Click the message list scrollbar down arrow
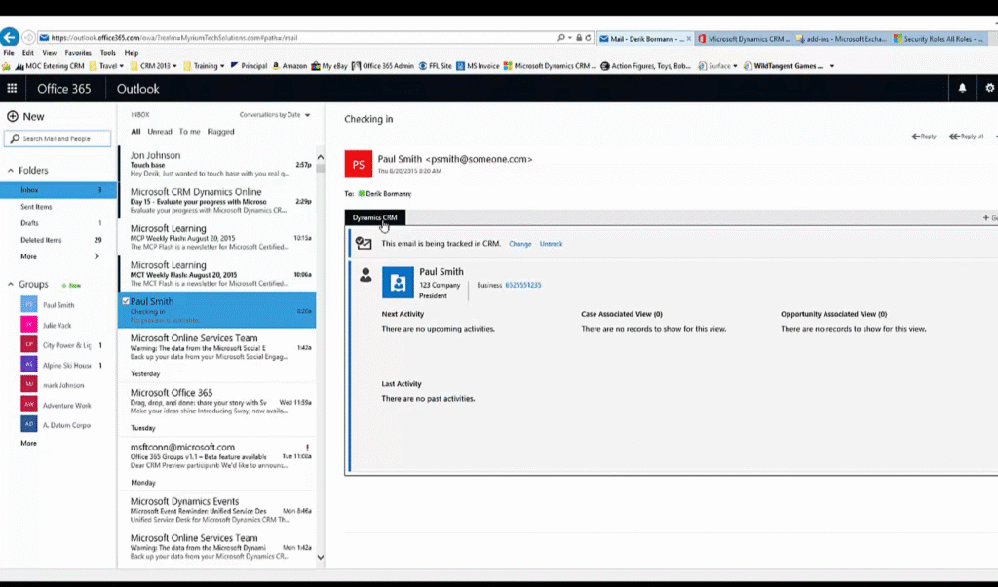Image resolution: width=998 pixels, height=587 pixels. [320, 557]
